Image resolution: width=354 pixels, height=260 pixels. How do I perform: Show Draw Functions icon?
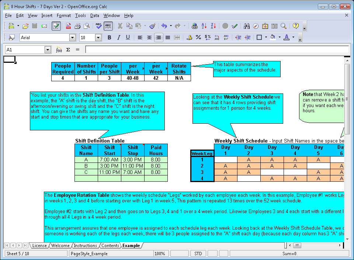pos(235,26)
